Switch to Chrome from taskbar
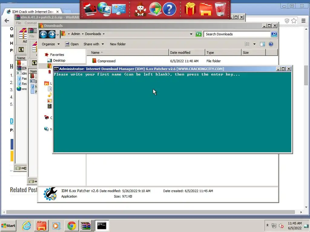This screenshot has width=310, height=232. [x=71, y=225]
